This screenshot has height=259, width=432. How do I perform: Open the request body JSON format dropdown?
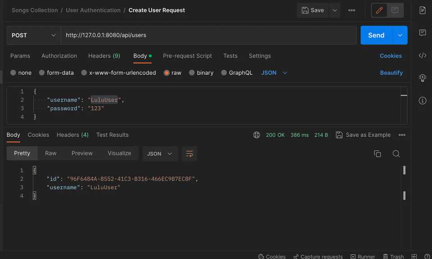274,73
